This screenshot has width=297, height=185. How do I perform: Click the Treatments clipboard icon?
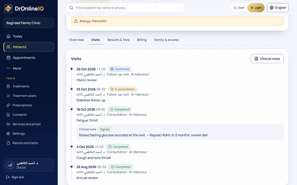point(8,86)
